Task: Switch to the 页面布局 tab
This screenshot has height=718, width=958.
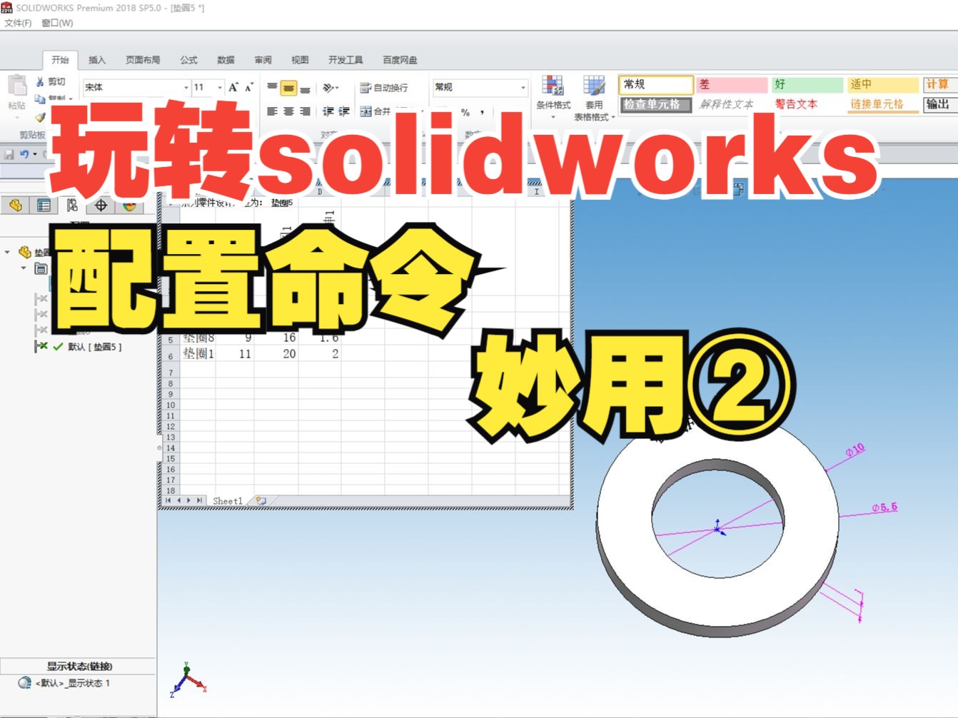Action: pos(143,60)
